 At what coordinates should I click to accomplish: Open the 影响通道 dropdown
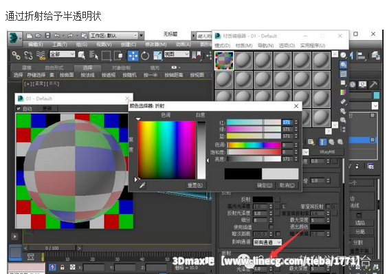pos(267,242)
